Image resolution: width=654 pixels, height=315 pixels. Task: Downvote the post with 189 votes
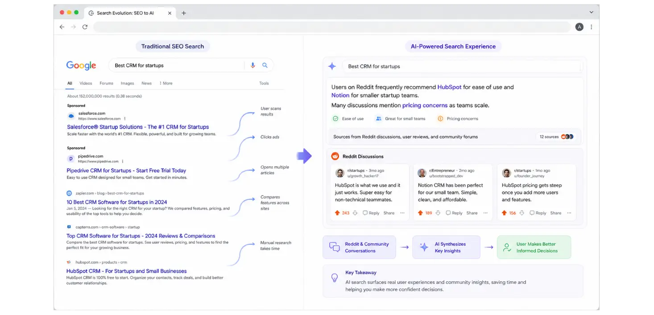point(439,213)
